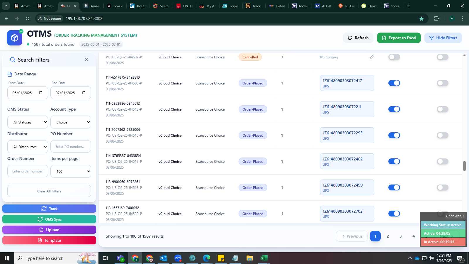Screen dimensions: 469x264
Task: Enable rightmost gray switch for order 111-2067362-9725006
Action: 443,135
